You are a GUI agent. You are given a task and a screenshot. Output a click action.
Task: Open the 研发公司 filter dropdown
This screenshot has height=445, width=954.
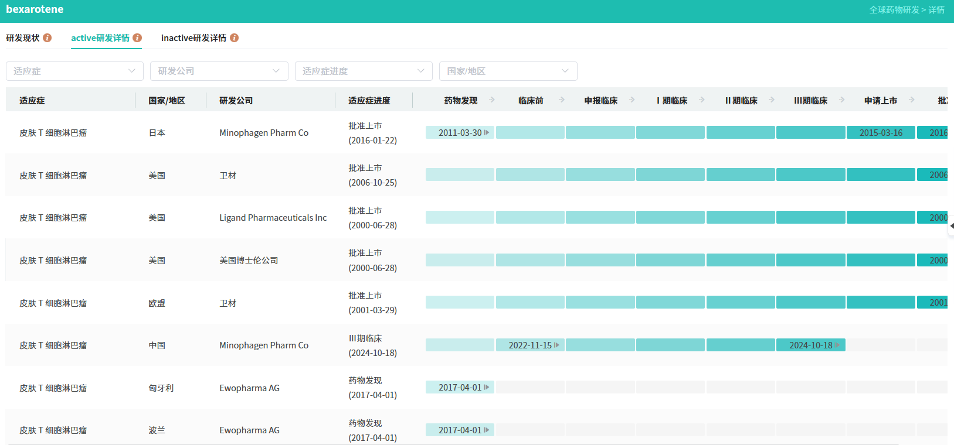click(x=219, y=71)
